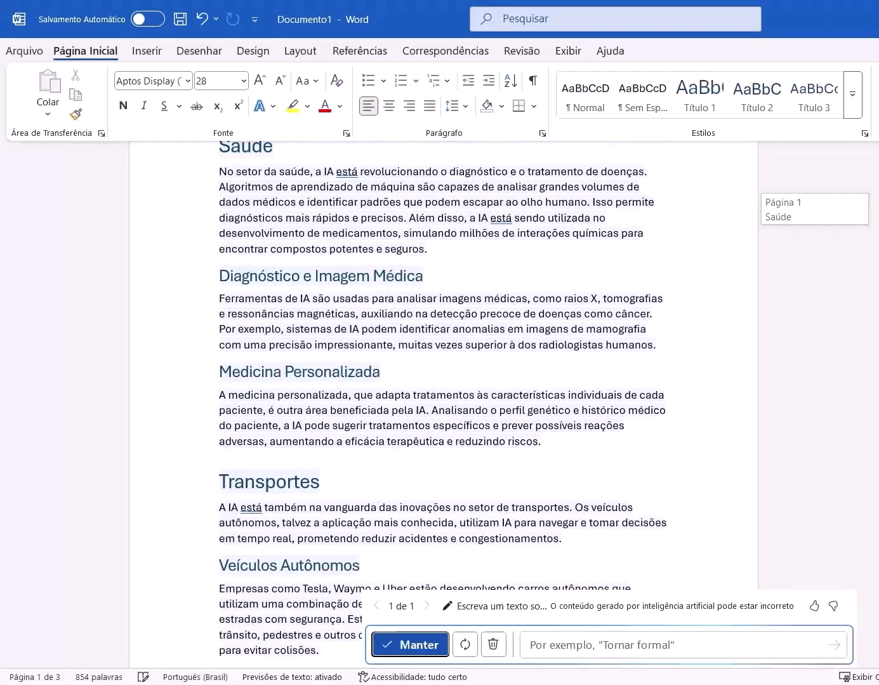Increase paragraph indent
This screenshot has width=879, height=685.
tap(489, 81)
